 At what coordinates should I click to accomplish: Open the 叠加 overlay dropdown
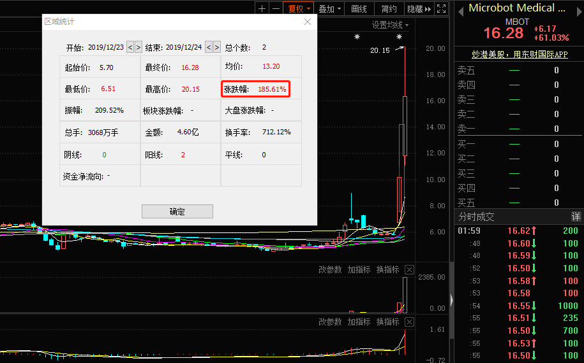point(330,8)
